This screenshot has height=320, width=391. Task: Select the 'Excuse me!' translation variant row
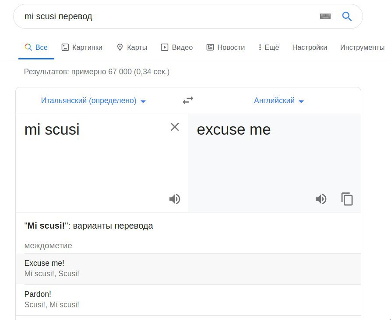tap(188, 269)
